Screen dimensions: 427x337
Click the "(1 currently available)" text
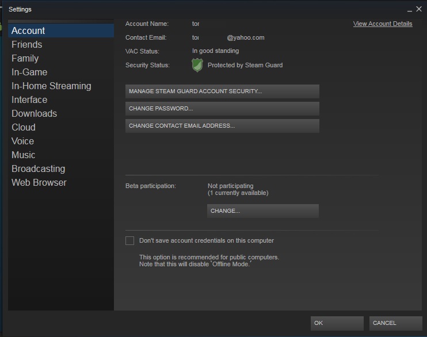[x=238, y=193]
